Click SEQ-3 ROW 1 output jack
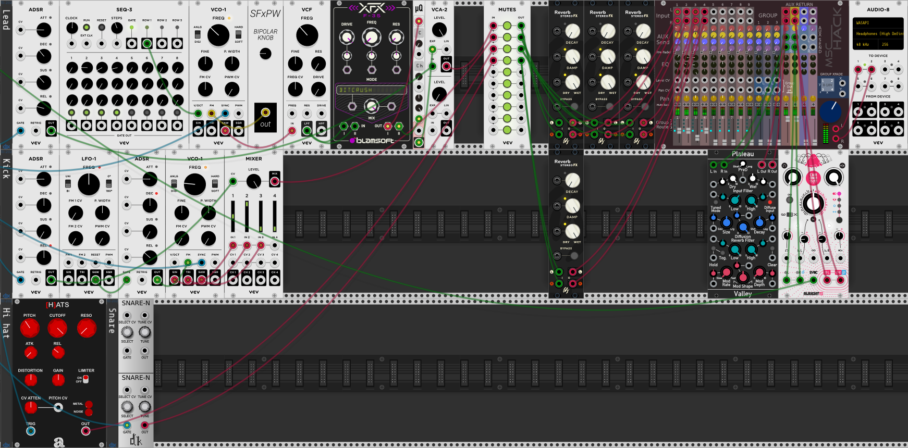Image resolution: width=908 pixels, height=448 pixels. click(147, 43)
